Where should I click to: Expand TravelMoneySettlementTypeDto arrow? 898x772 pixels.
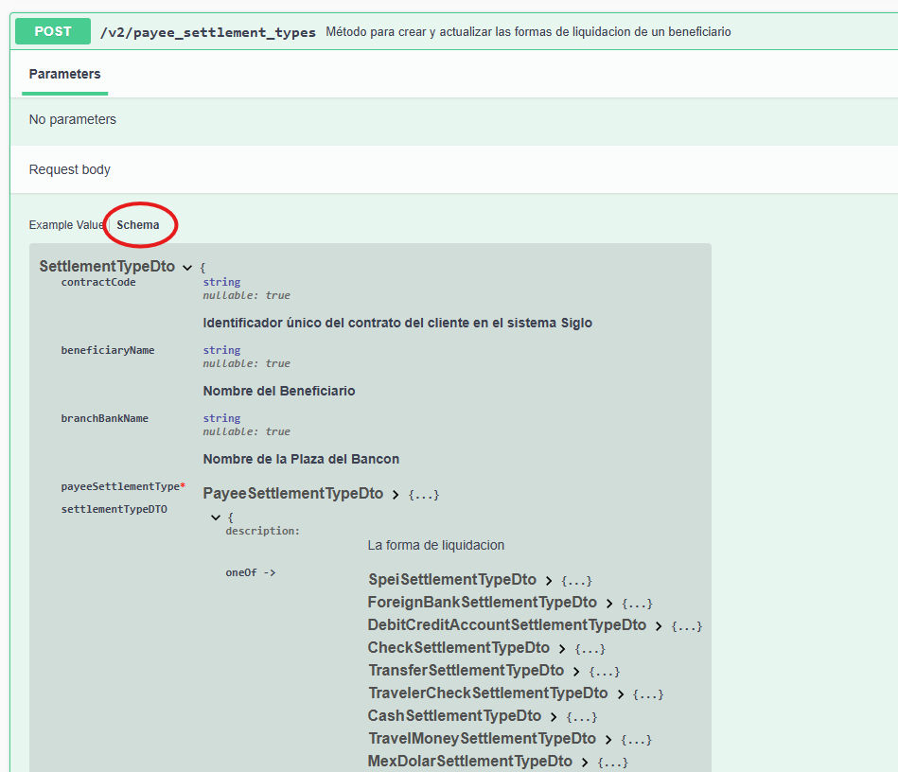coord(608,740)
